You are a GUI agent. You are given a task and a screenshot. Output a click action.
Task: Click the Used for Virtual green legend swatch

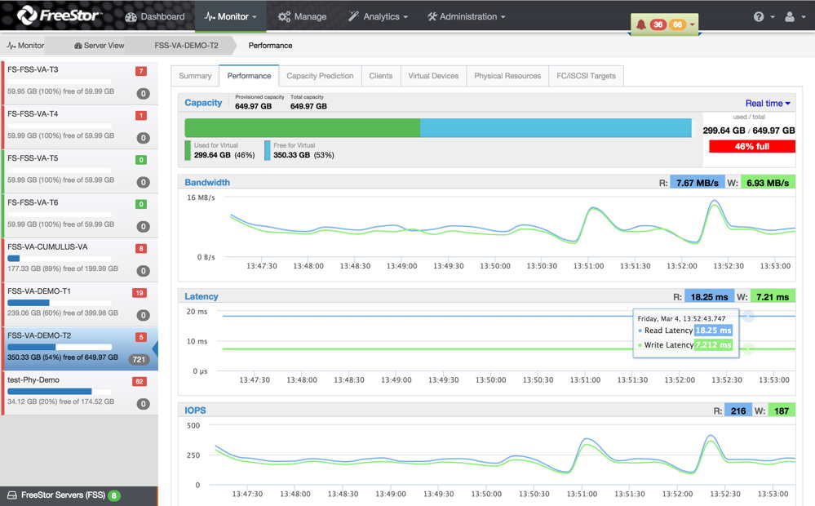click(x=188, y=150)
